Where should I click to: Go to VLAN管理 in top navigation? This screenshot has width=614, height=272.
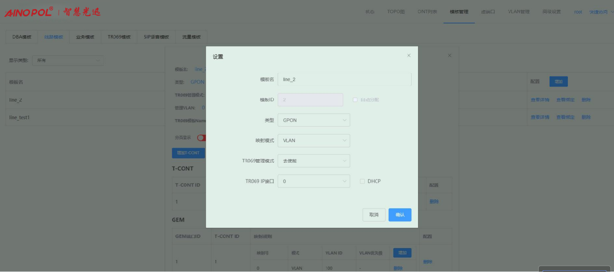(518, 12)
